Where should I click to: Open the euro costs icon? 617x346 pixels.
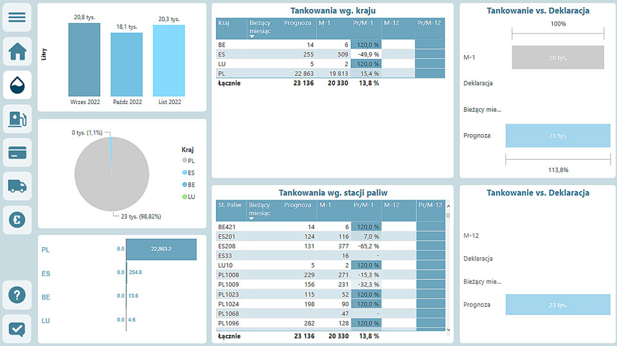17,220
